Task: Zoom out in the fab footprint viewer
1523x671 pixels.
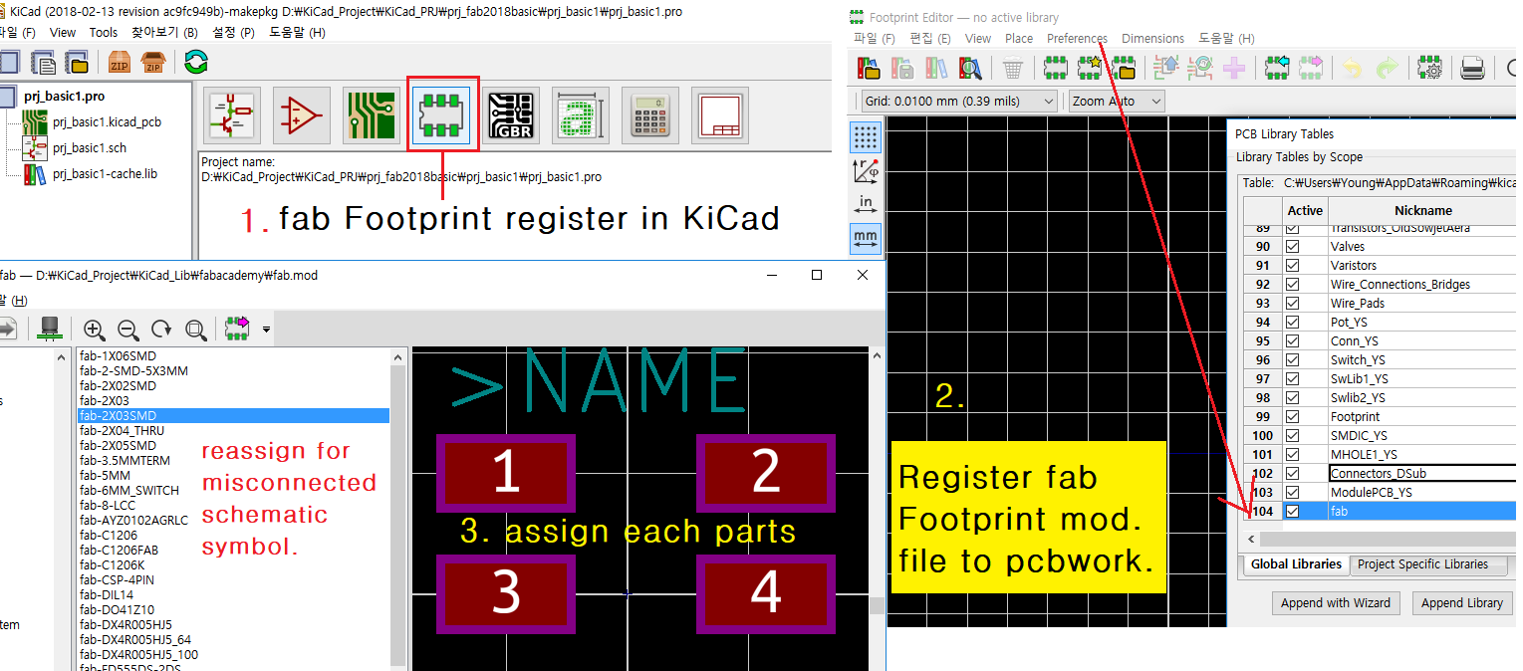Action: click(128, 329)
